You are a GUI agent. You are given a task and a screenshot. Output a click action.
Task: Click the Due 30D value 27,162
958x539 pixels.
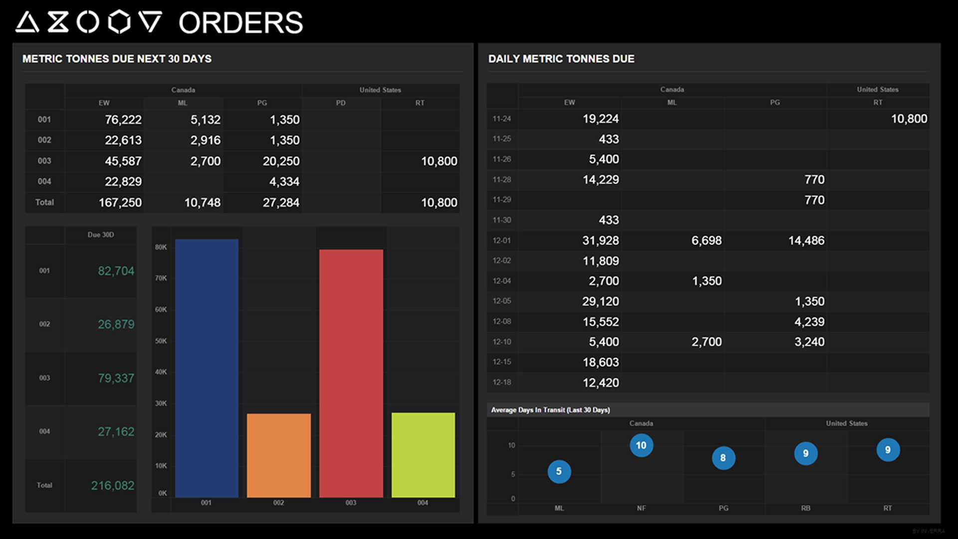coord(116,432)
